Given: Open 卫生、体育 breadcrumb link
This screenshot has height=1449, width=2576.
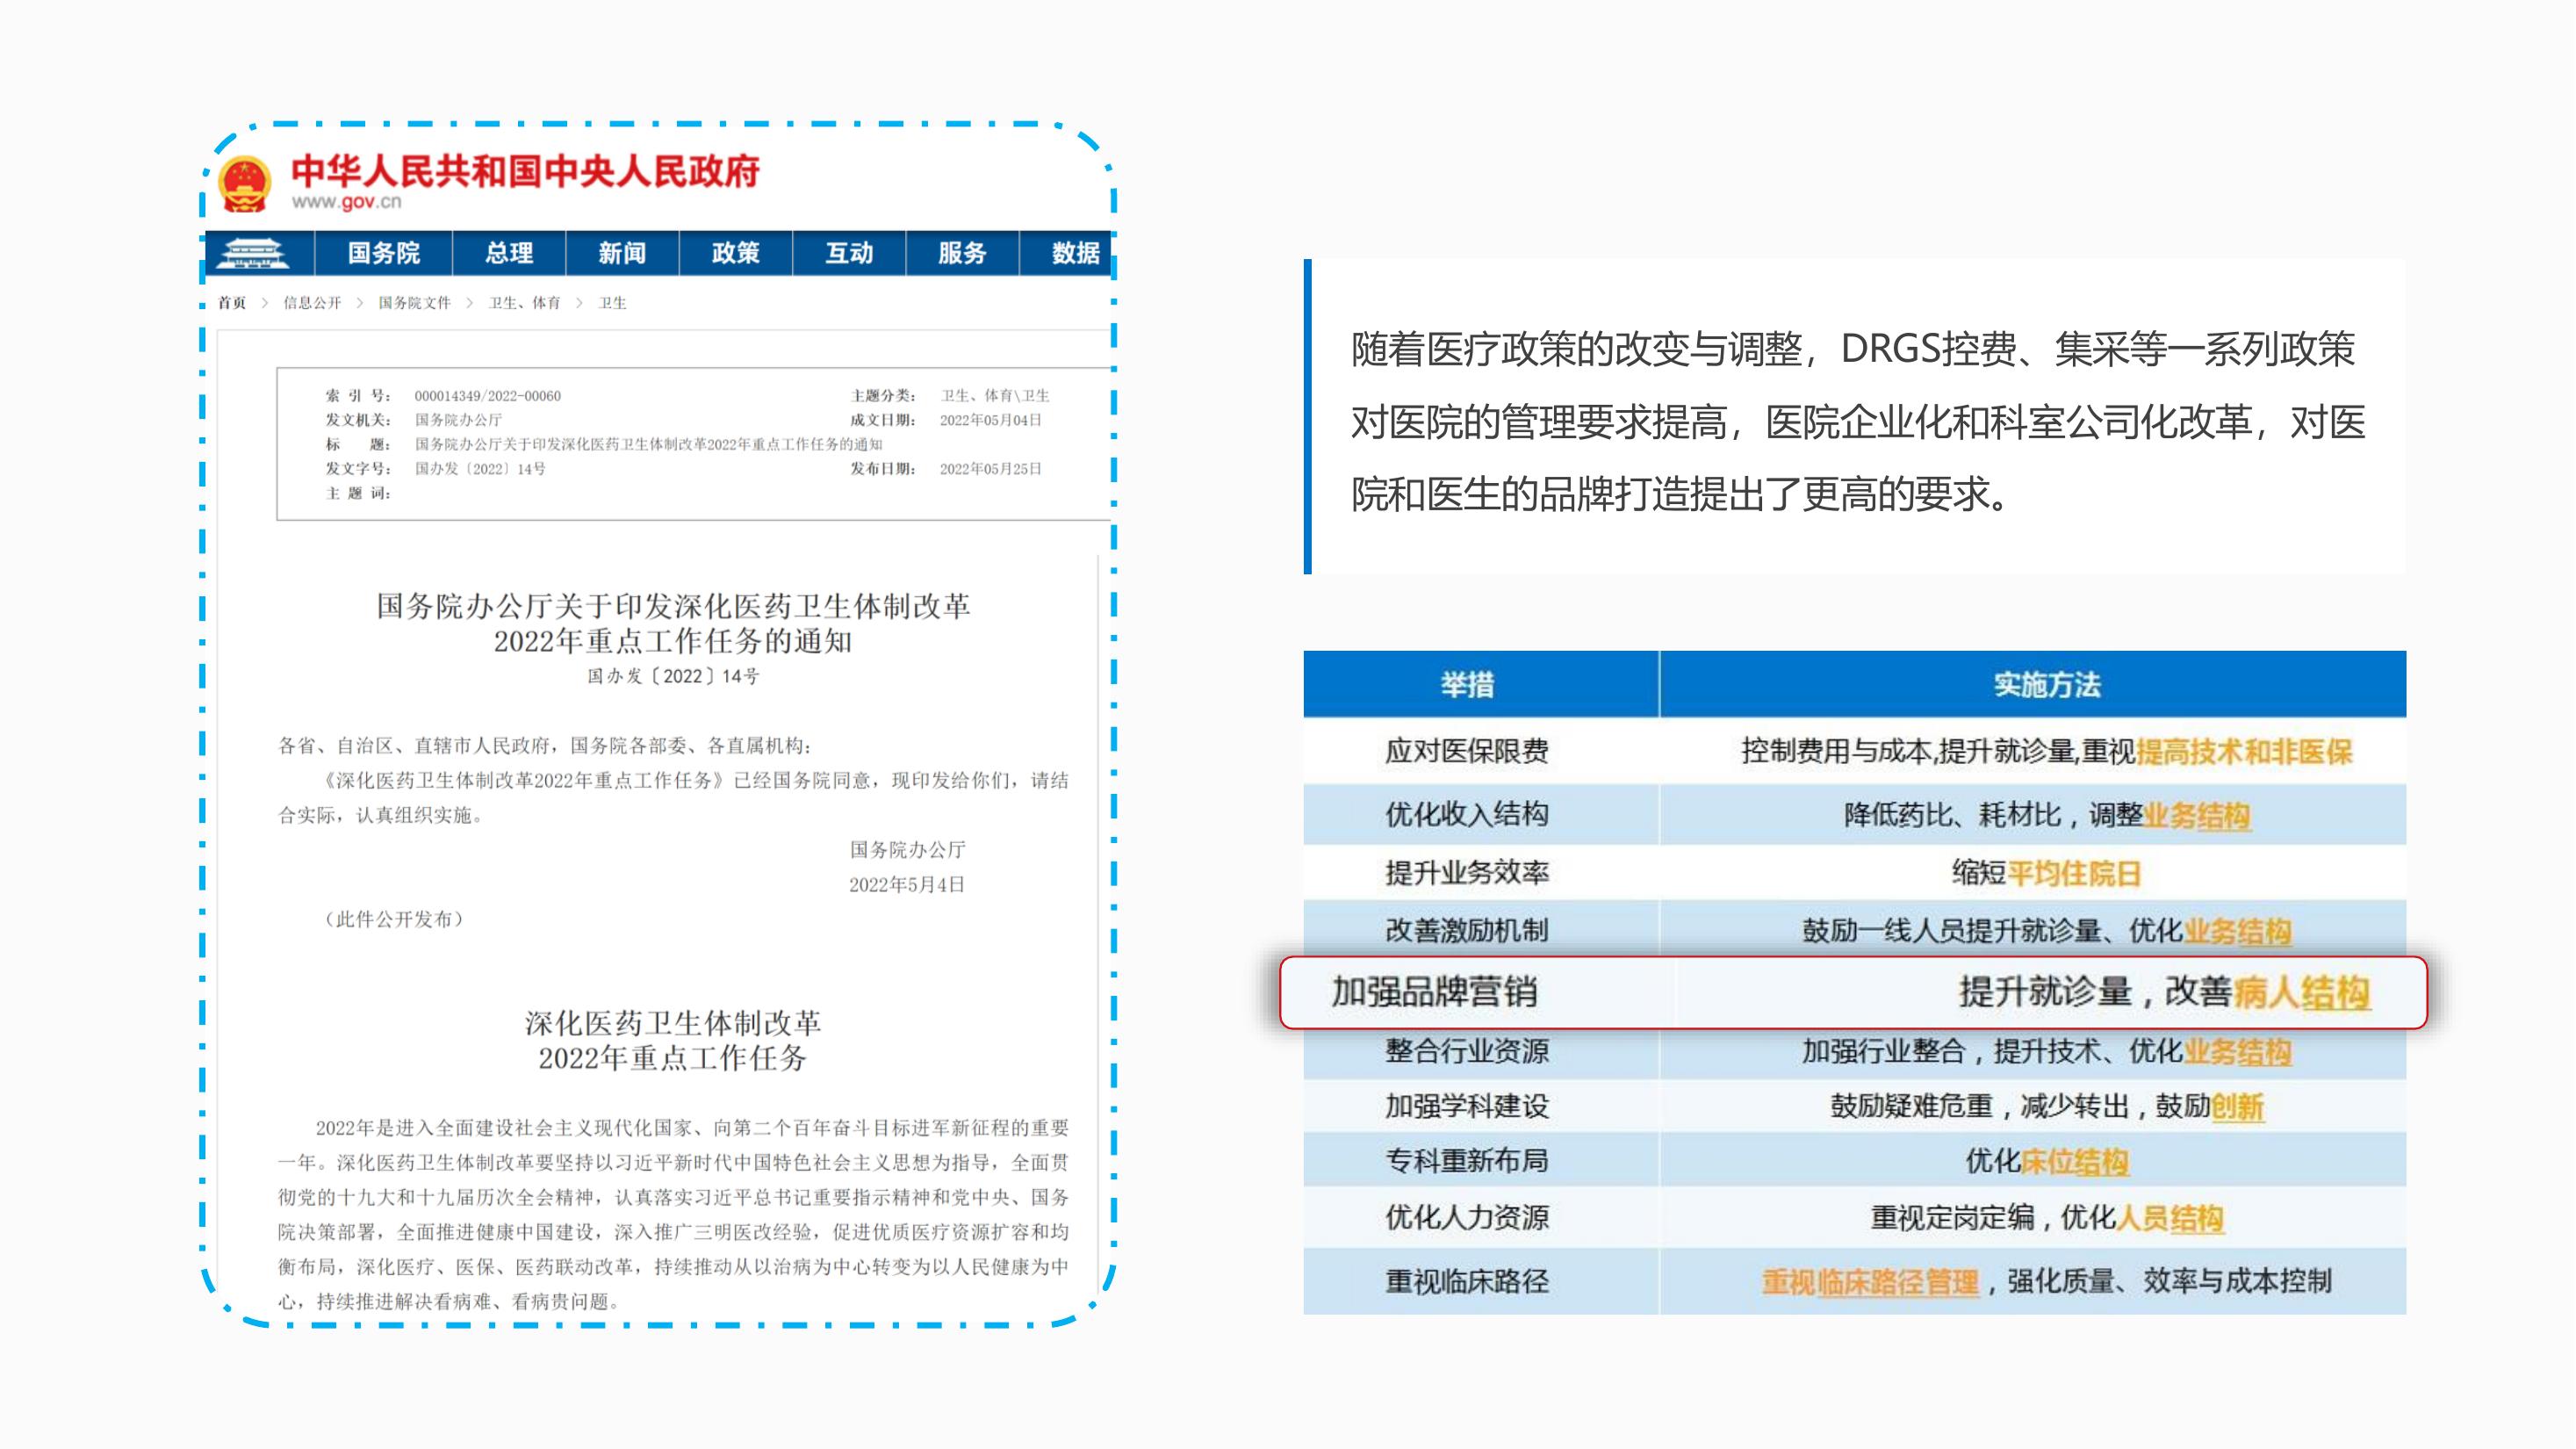Looking at the screenshot, I should tap(524, 303).
